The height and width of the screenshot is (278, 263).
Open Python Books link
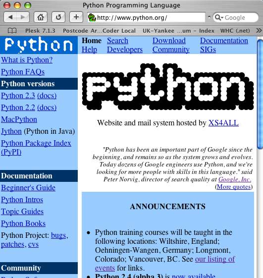point(23,223)
